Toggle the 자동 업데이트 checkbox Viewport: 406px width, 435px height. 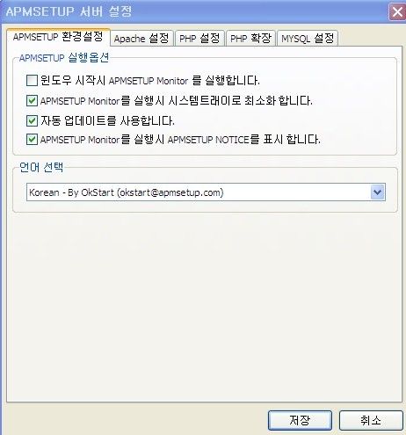tap(32, 120)
